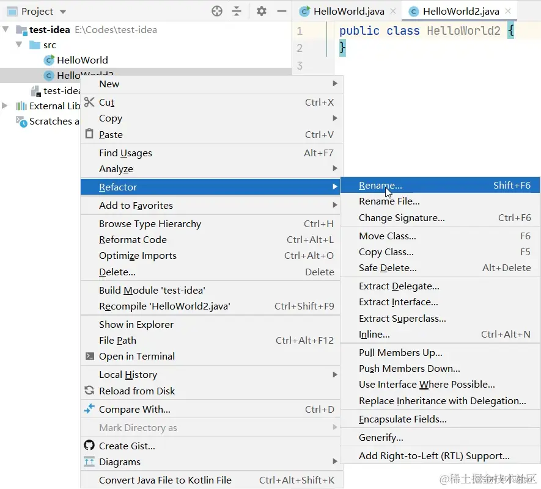The width and height of the screenshot is (541, 489).
Task: Select Extract Superclass... option
Action: [x=440, y=319]
